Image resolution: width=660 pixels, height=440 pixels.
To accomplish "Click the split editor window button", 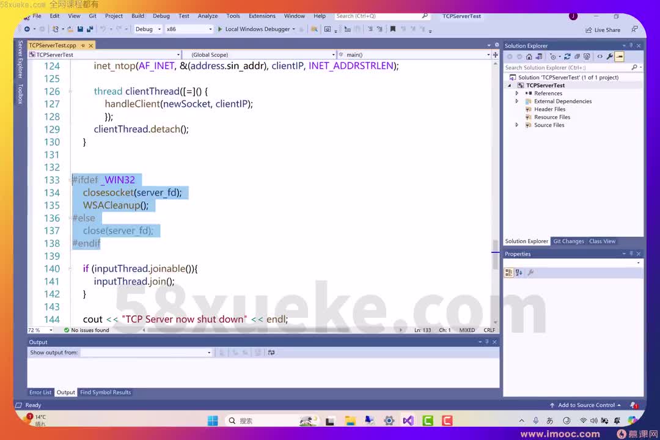I will 496,55.
